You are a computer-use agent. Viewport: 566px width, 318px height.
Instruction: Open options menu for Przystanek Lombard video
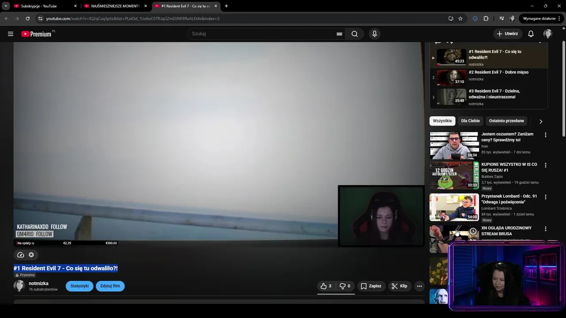pyautogui.click(x=546, y=197)
